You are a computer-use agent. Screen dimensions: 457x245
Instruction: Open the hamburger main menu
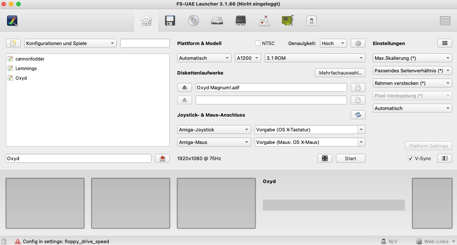pos(445,21)
